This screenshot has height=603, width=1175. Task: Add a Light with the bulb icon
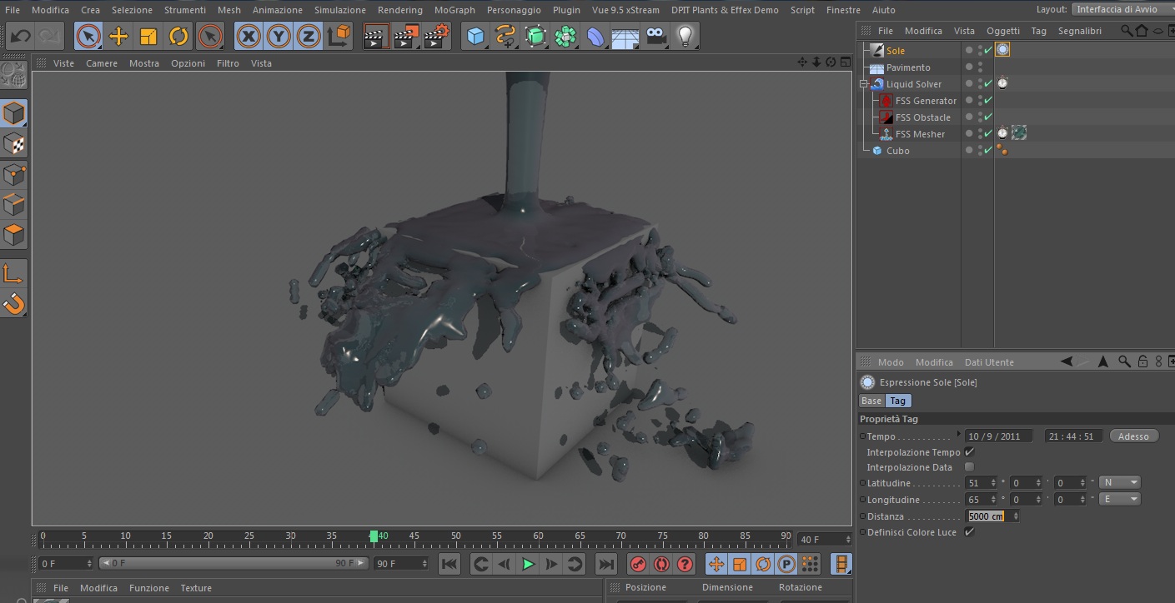click(x=685, y=36)
